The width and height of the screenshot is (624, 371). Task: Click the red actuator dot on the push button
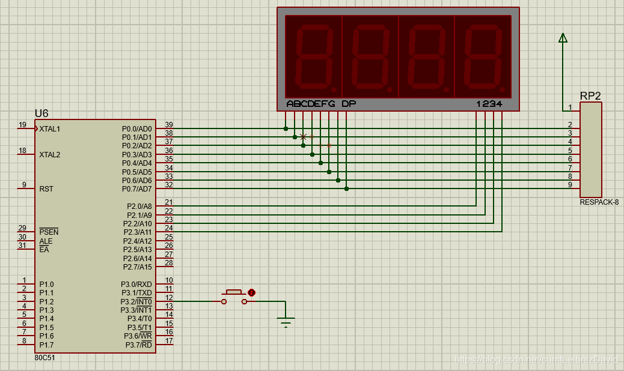tap(251, 292)
